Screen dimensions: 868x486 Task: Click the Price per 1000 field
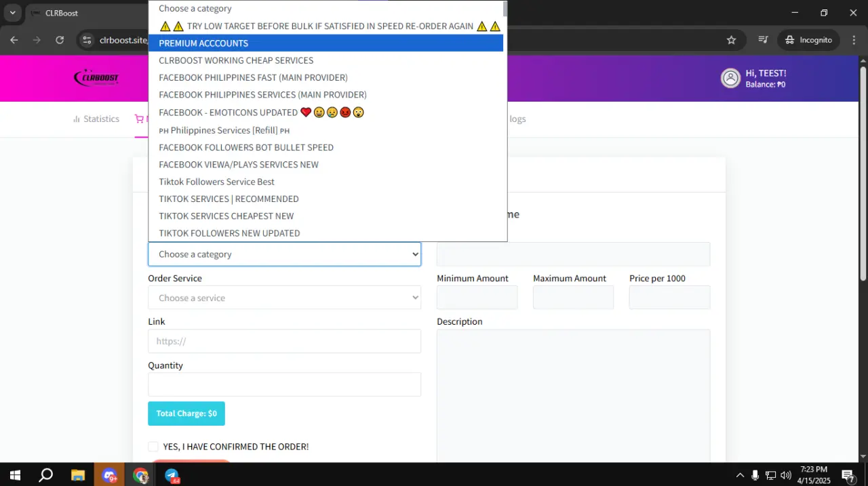coord(669,298)
